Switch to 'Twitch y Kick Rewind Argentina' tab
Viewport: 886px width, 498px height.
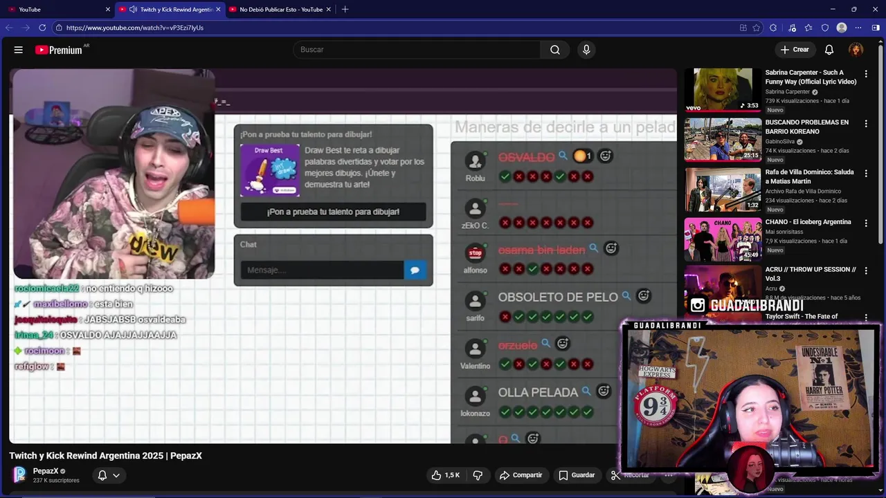170,10
